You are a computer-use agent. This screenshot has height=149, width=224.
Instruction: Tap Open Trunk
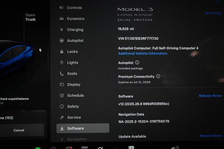click(x=30, y=17)
